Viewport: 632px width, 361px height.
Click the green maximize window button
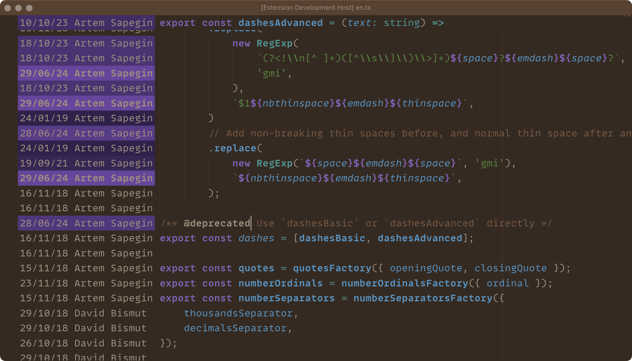click(x=29, y=8)
